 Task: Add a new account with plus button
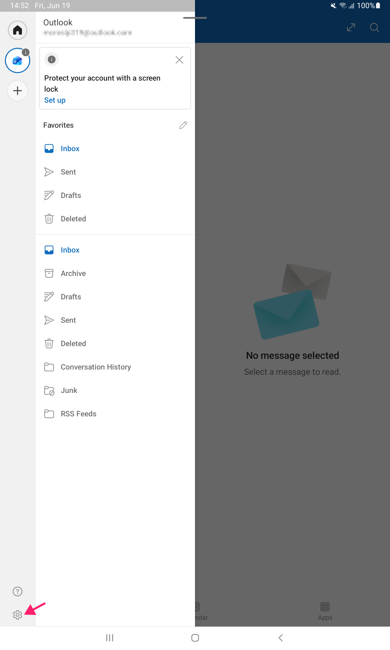[x=18, y=91]
